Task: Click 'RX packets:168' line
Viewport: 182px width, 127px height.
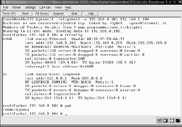Action: pyautogui.click(x=82, y=51)
